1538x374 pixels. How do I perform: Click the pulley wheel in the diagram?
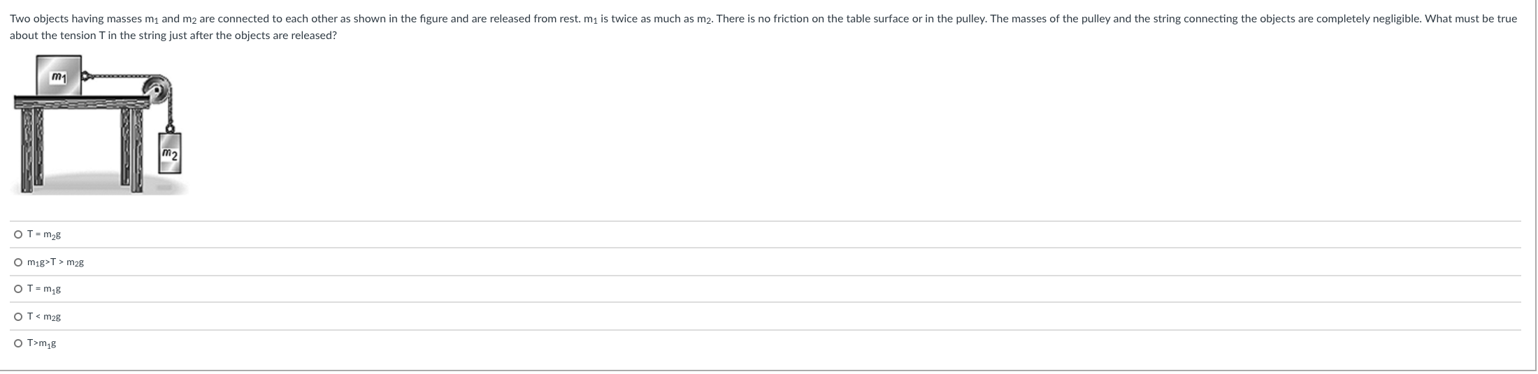coord(157,89)
